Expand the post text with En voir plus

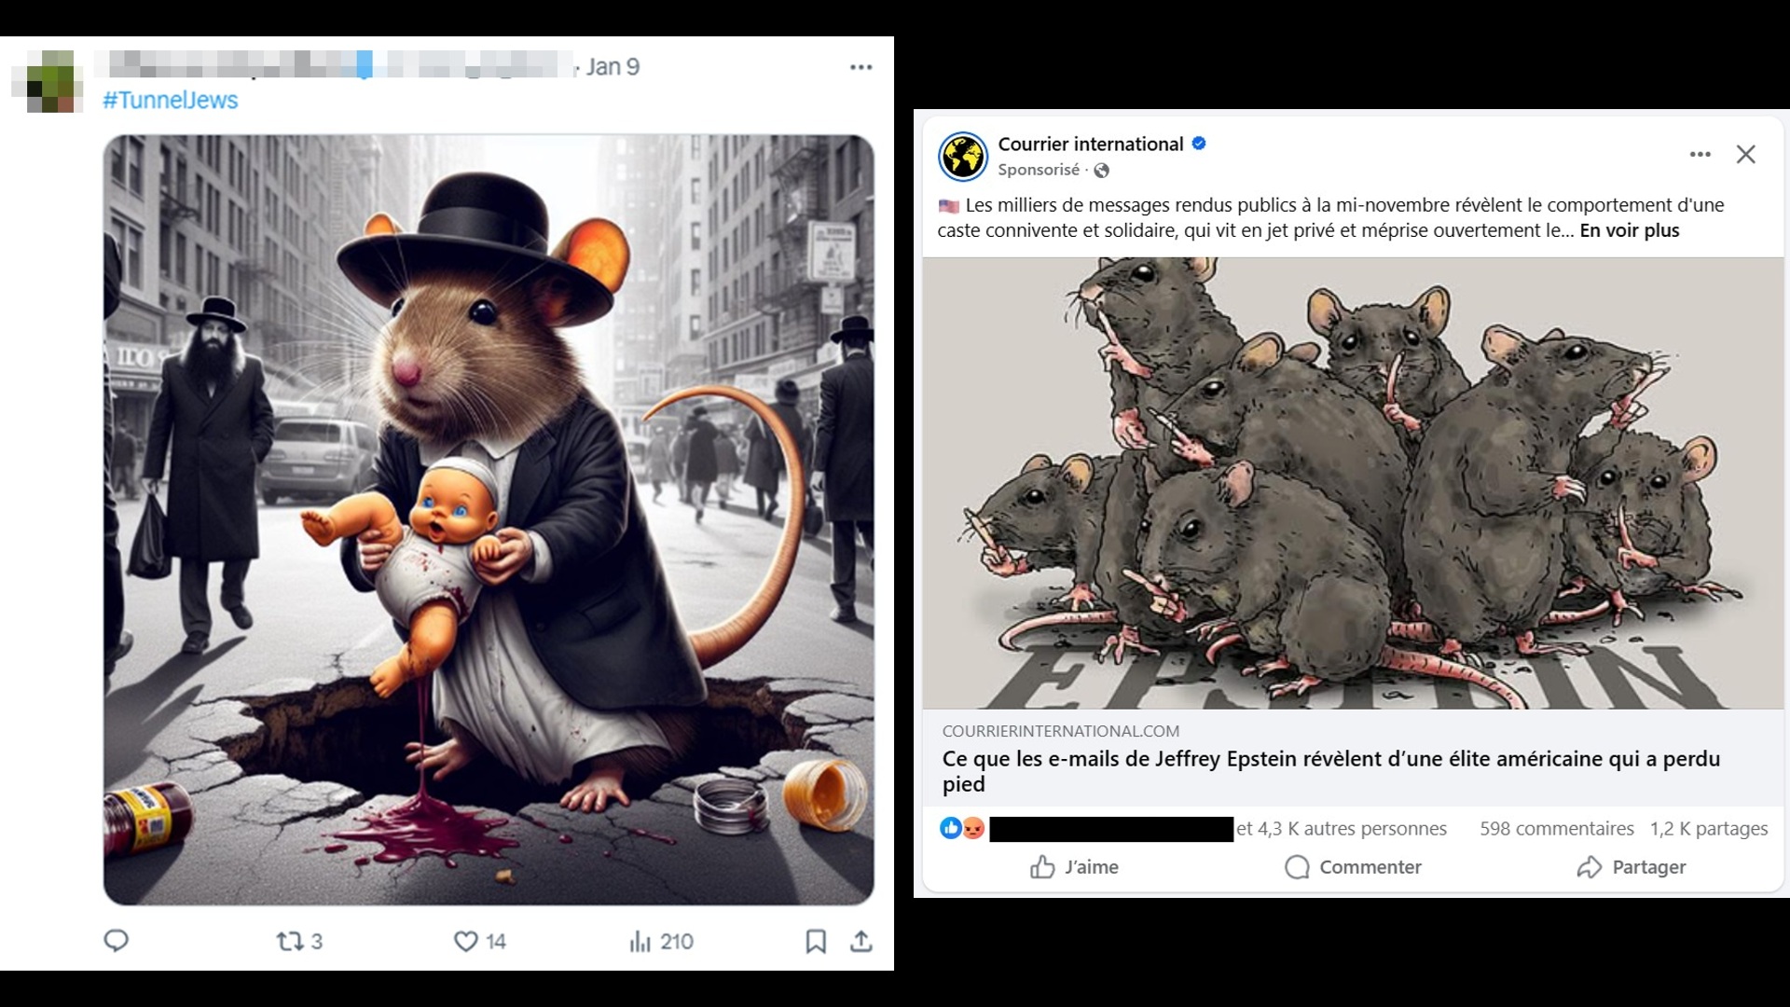pyautogui.click(x=1629, y=231)
